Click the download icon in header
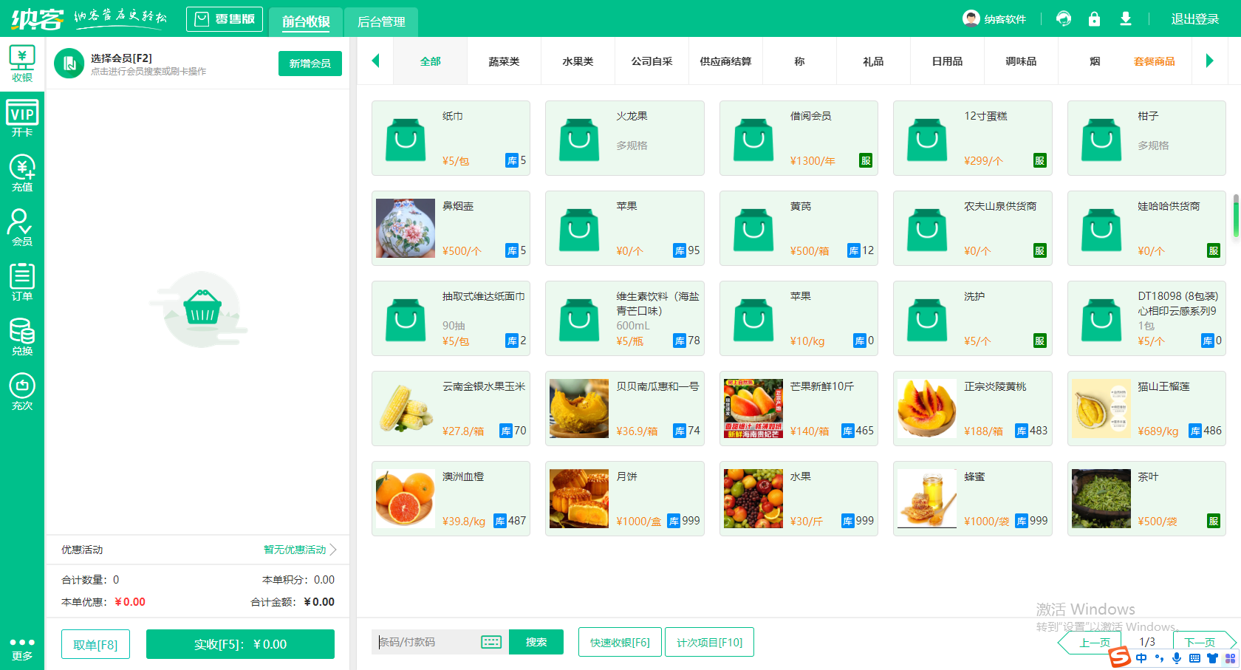This screenshot has width=1241, height=670. (1125, 18)
